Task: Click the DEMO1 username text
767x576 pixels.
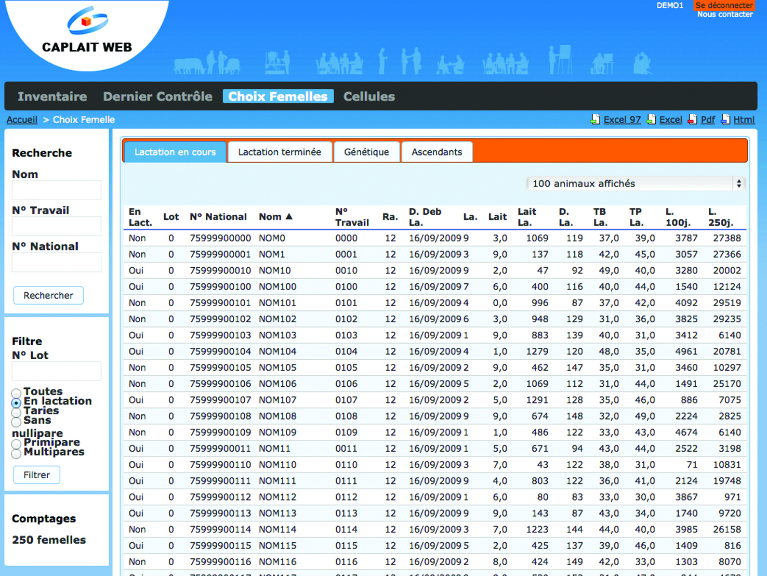Action: point(670,5)
